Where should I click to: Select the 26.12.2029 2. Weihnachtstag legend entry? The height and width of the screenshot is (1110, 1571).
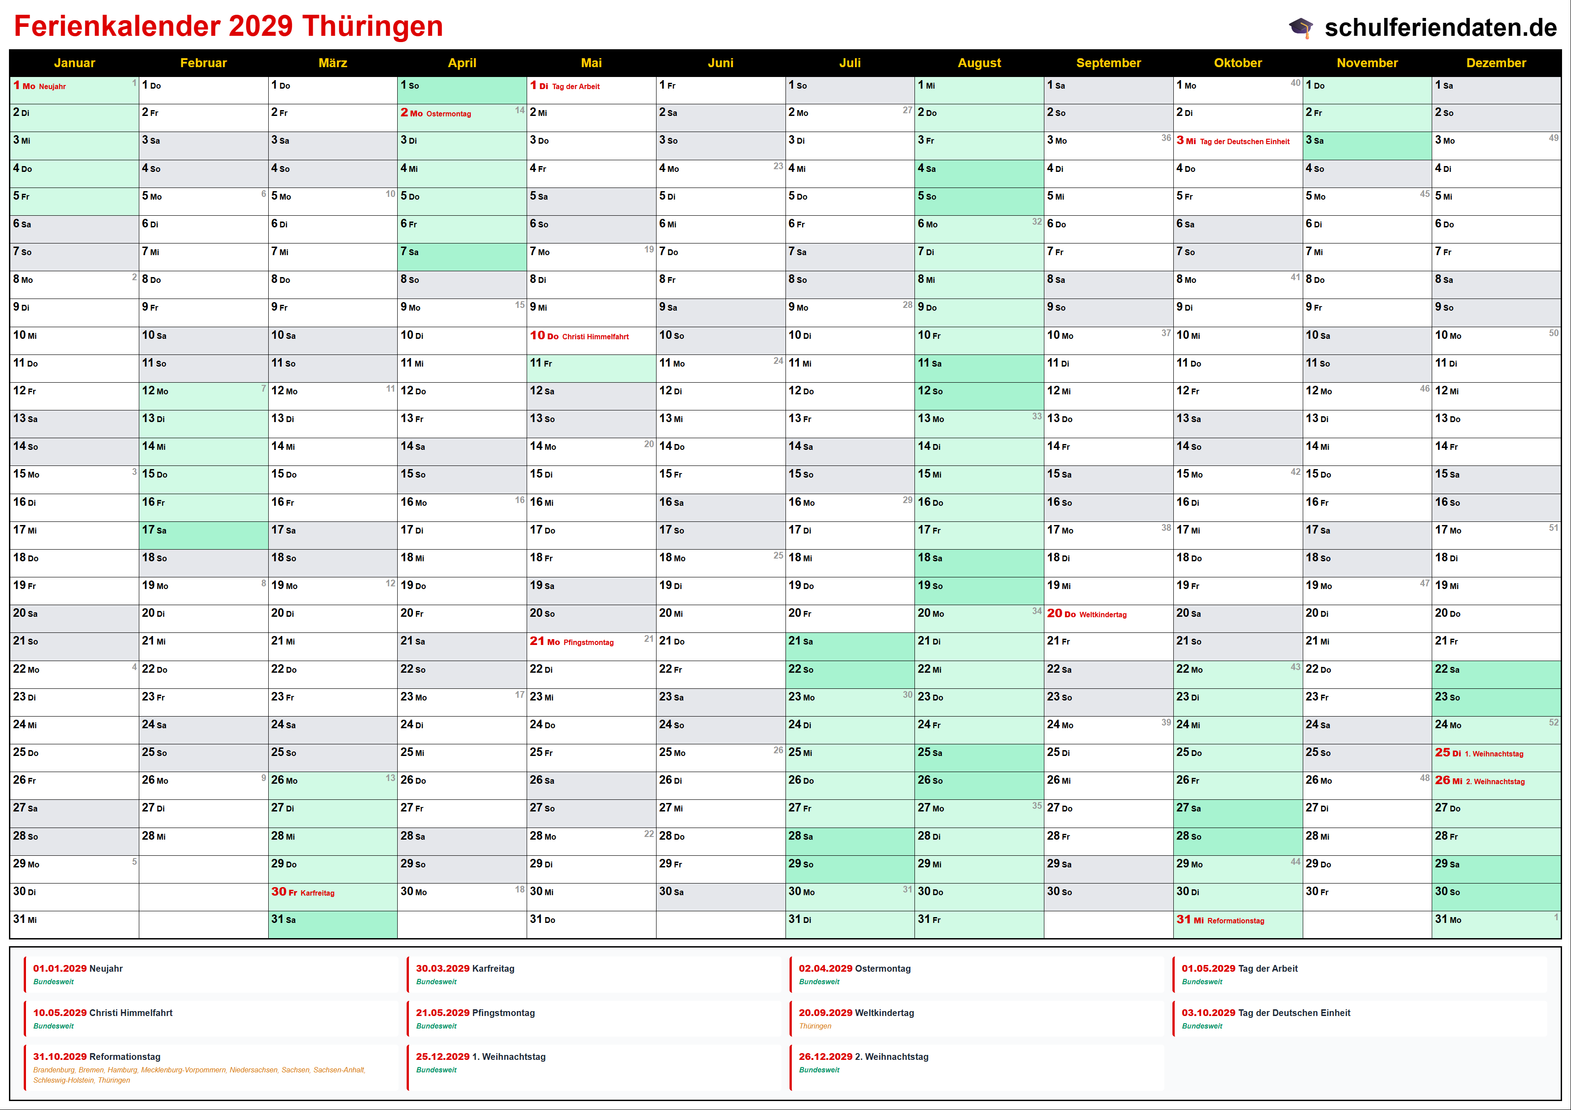(863, 1057)
